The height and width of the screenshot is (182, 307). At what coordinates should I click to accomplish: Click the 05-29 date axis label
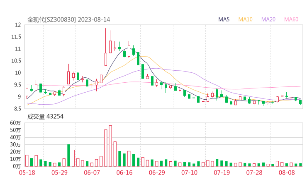pyautogui.click(x=59, y=172)
